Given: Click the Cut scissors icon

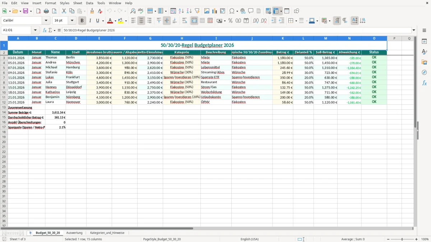Looking at the screenshot, I should 64,11.
